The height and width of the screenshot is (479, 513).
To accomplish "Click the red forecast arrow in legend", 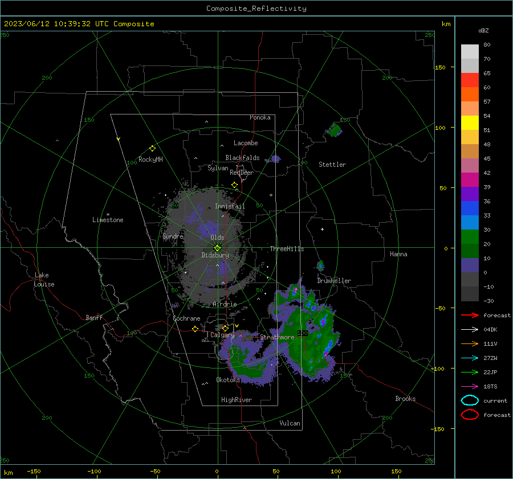I will coord(470,315).
